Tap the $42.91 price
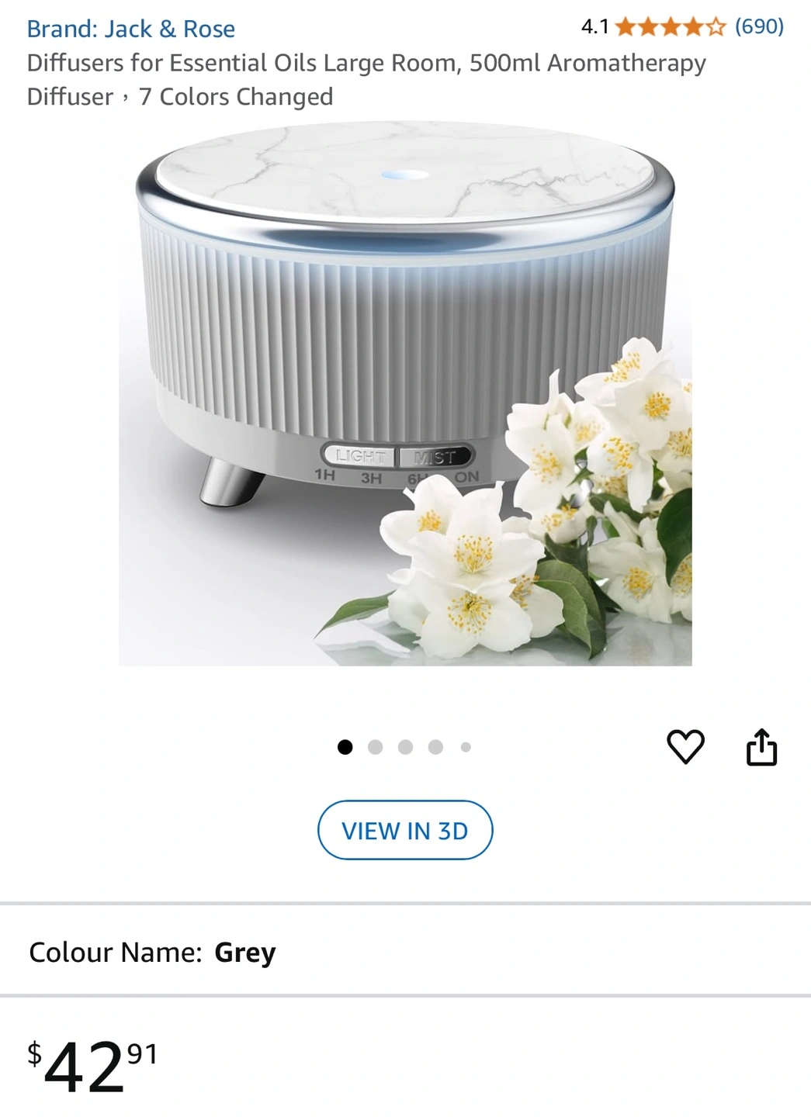 [x=92, y=1066]
